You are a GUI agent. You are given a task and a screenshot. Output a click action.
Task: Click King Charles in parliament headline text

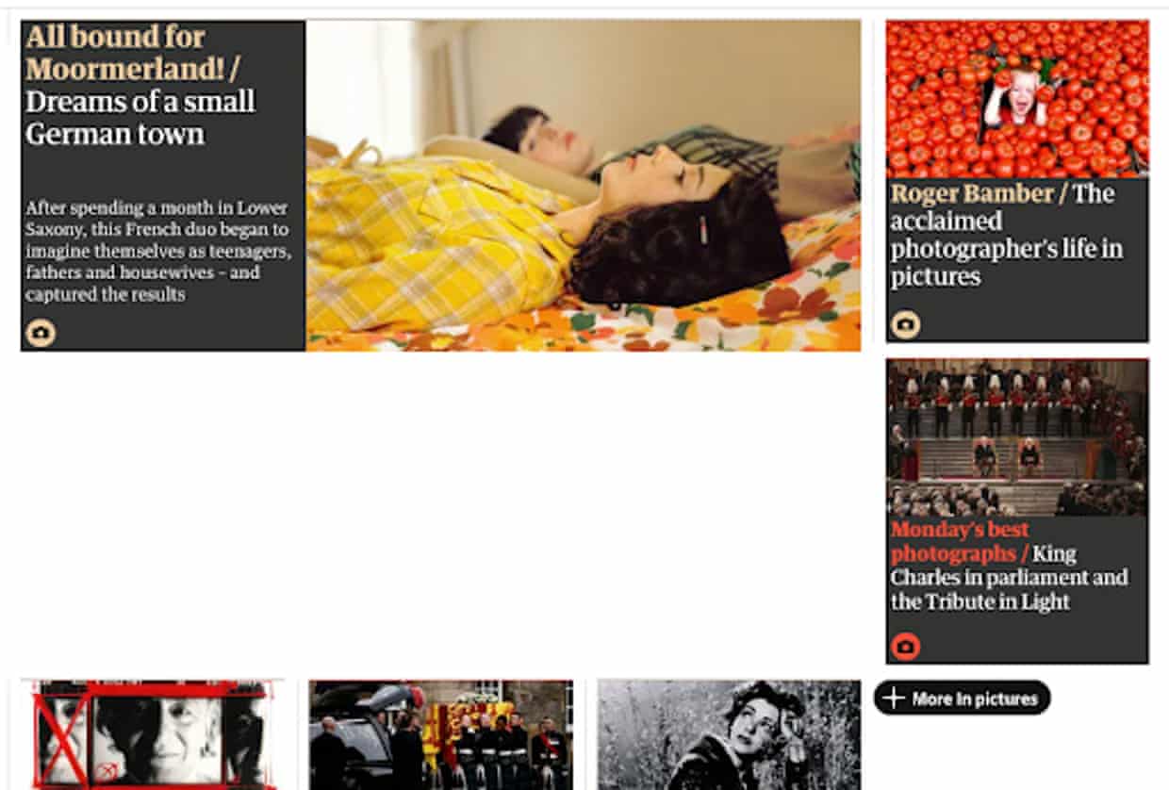pos(1009,577)
